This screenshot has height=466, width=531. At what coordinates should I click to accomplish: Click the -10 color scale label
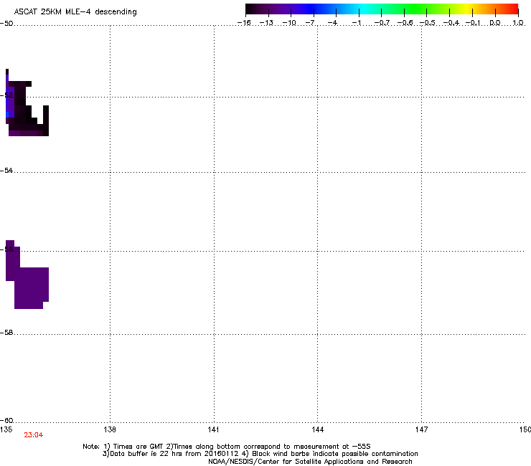click(x=289, y=23)
